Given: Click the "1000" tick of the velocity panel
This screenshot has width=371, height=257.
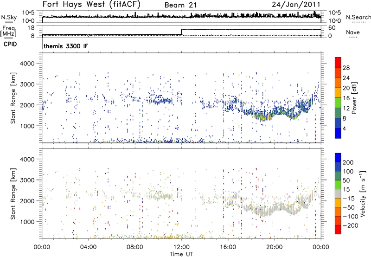Looking at the screenshot, I should (27, 222).
